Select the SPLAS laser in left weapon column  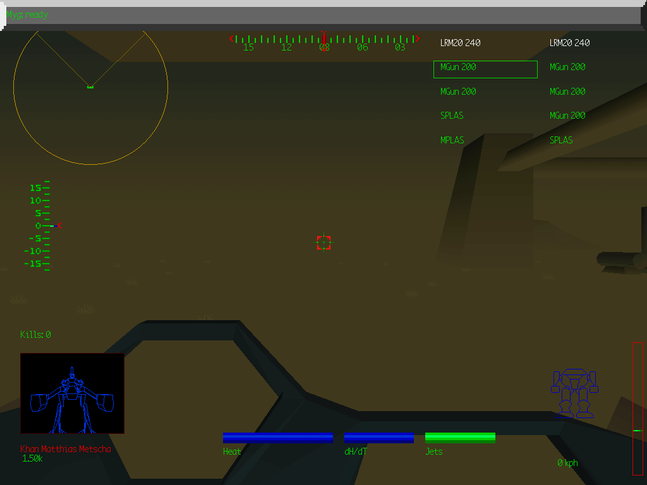pyautogui.click(x=452, y=116)
